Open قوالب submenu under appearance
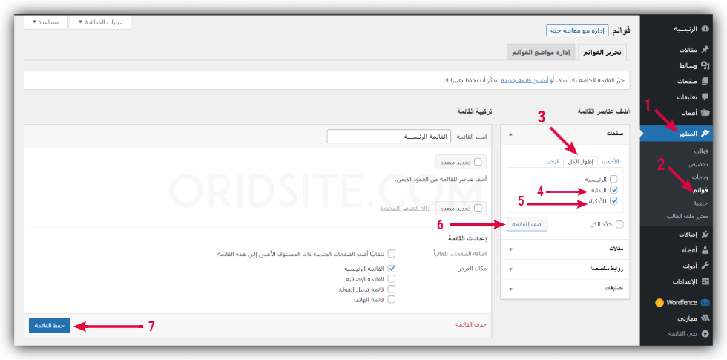727x360 pixels. (700, 151)
